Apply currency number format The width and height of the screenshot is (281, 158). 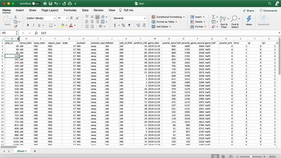[x=115, y=25]
